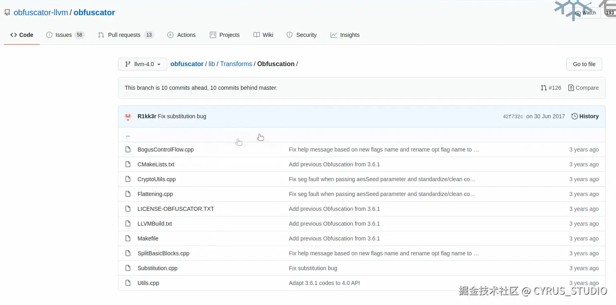Click file icon next to Utils.cpp
Viewport: 616px width, 305px height.
click(128, 283)
